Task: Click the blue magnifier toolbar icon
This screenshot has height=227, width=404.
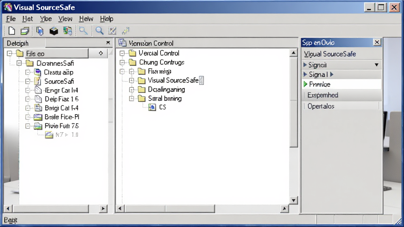Action: (99, 31)
